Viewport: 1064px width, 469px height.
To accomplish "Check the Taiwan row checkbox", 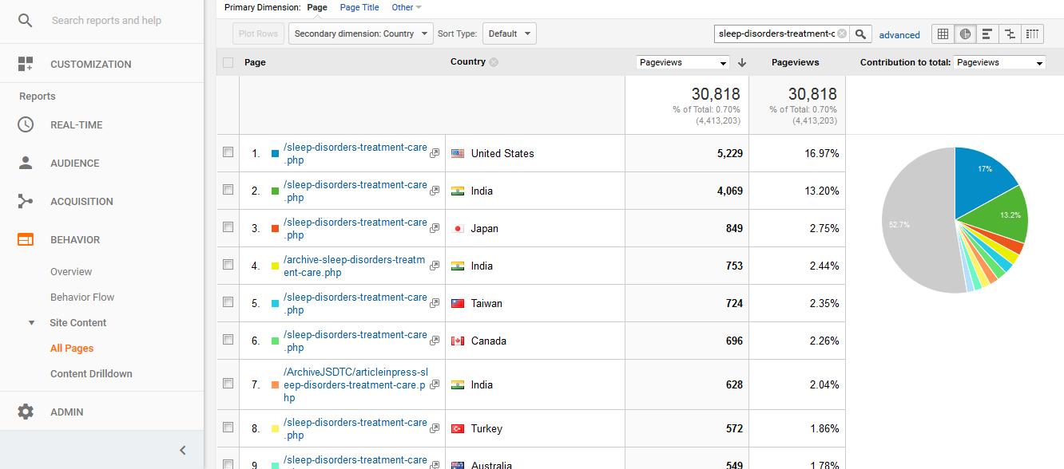I will pyautogui.click(x=228, y=301).
